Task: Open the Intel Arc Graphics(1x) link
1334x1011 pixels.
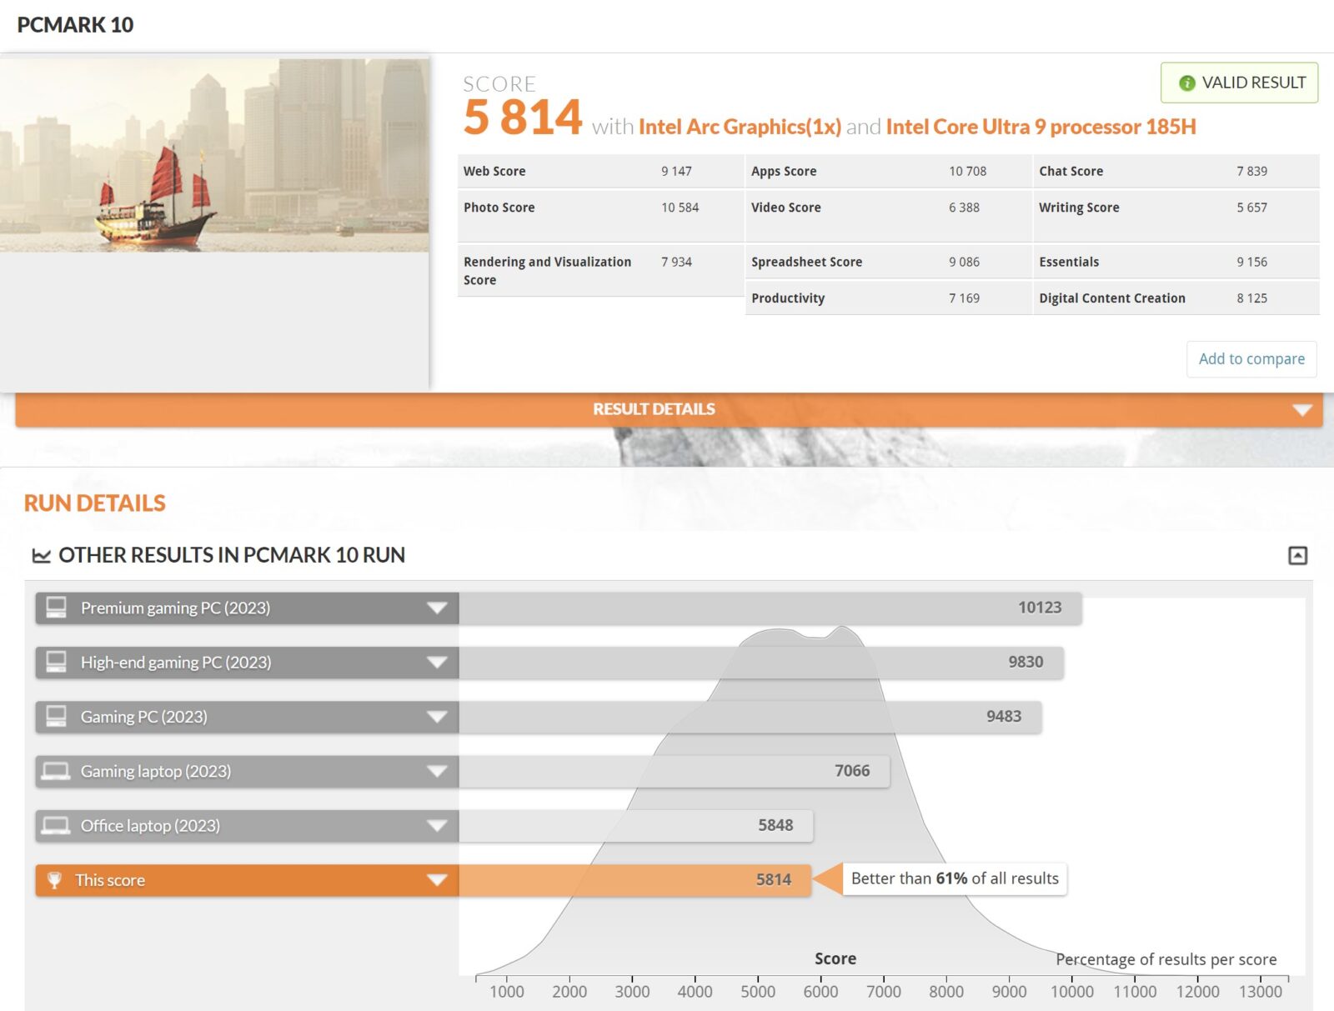Action: (740, 127)
